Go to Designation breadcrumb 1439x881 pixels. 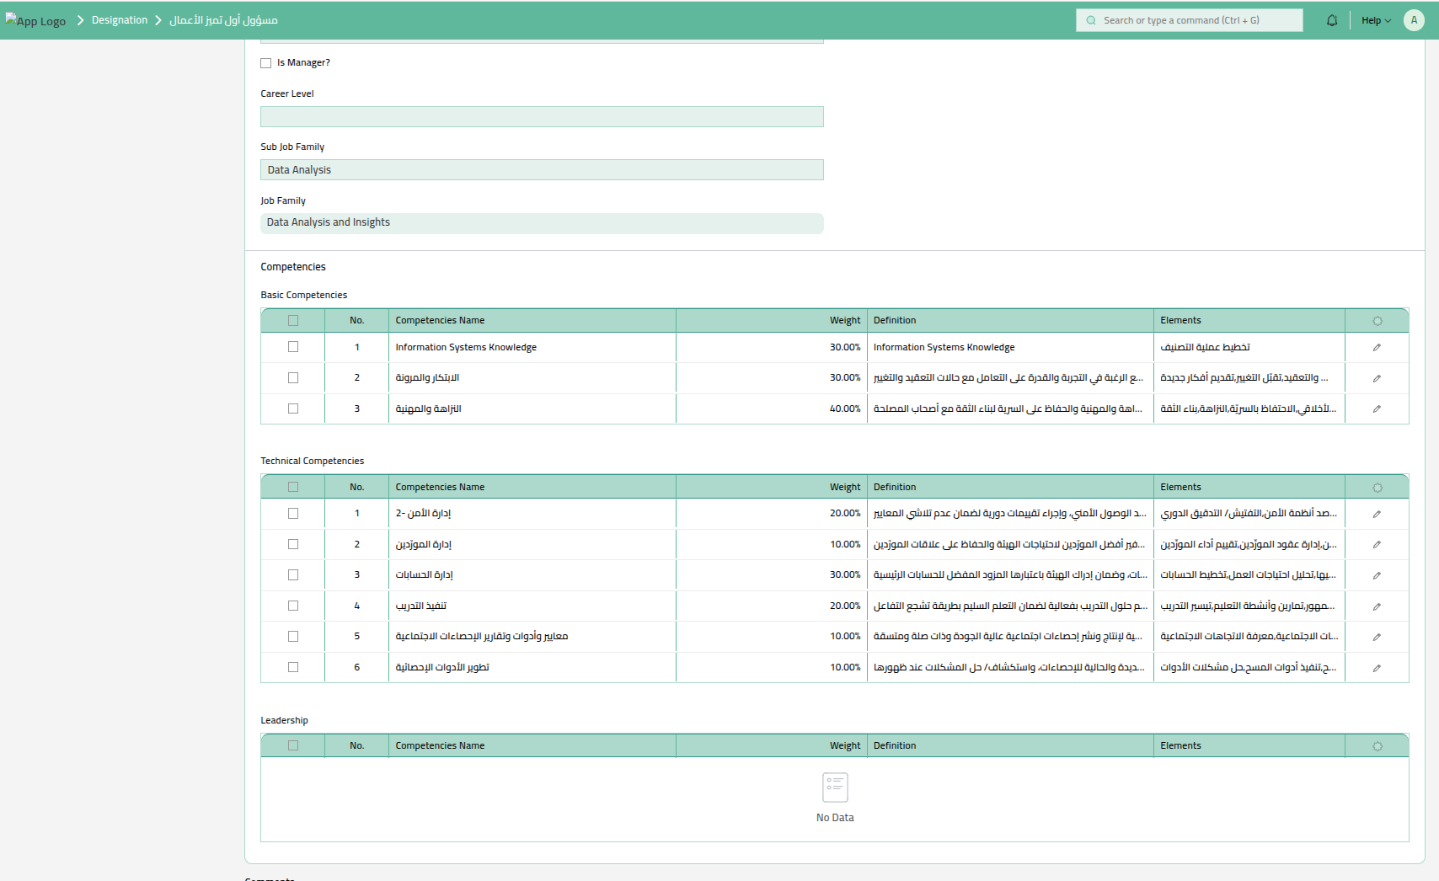(x=120, y=20)
